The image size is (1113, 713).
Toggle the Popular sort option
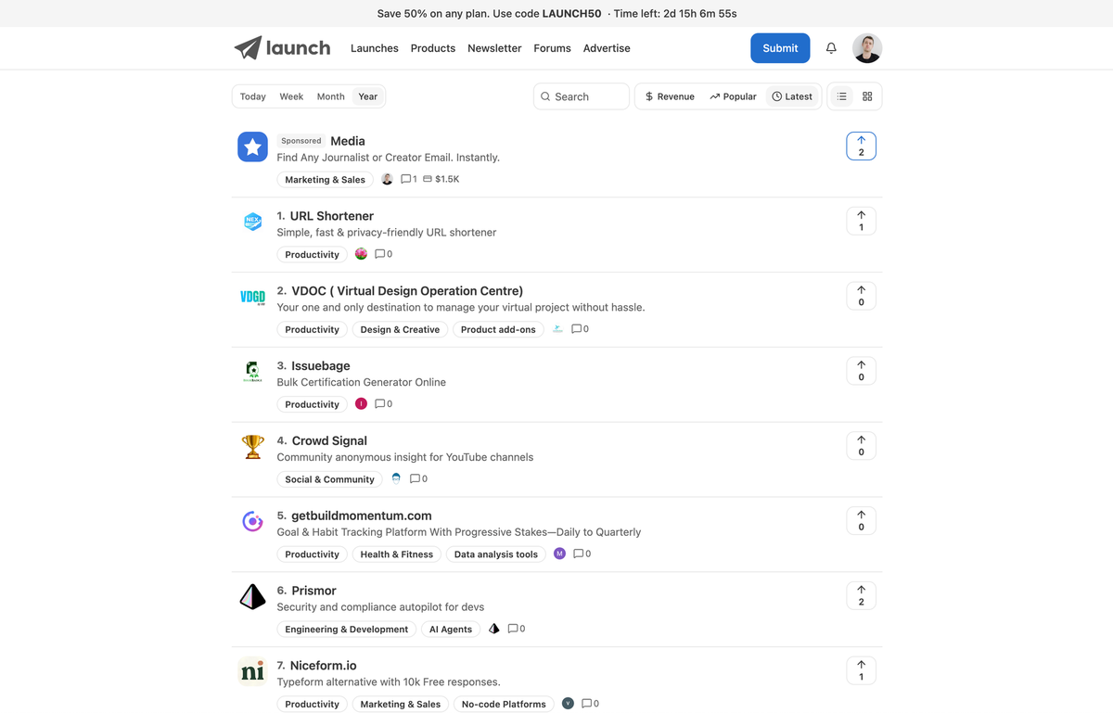[x=733, y=95]
